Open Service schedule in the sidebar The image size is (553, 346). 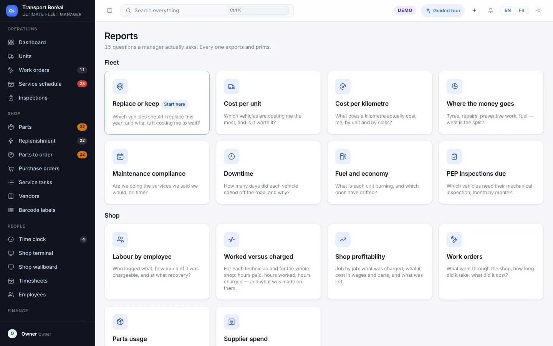(48, 84)
